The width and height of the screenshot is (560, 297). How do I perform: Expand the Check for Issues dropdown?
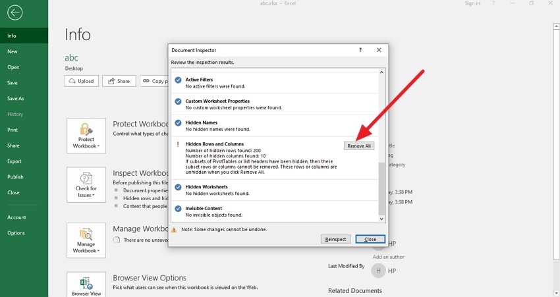pos(86,185)
